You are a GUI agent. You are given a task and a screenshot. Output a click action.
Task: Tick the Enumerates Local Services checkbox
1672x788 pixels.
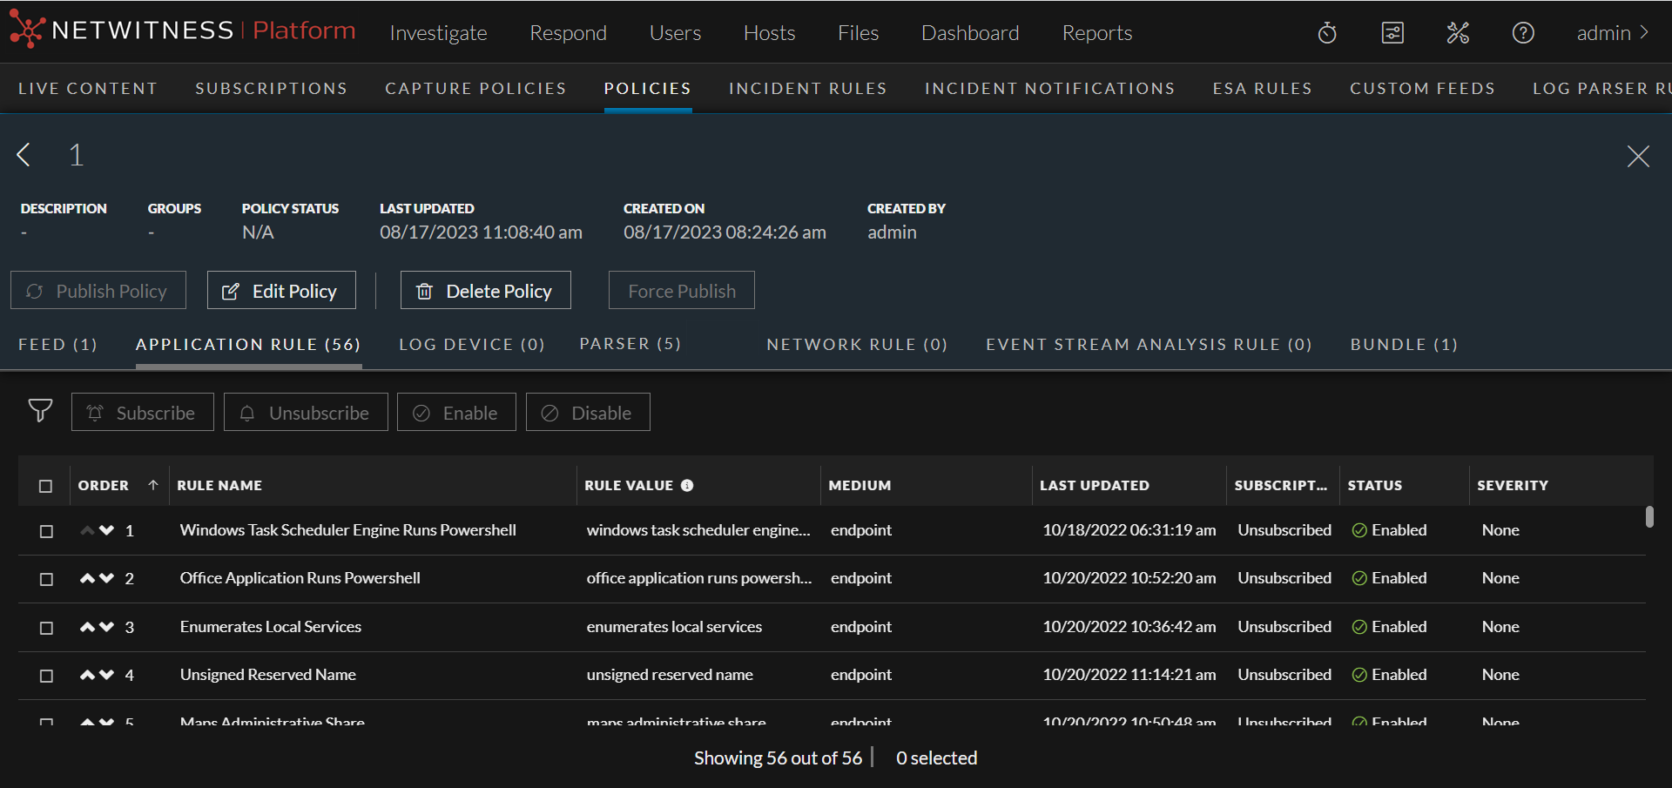[46, 628]
